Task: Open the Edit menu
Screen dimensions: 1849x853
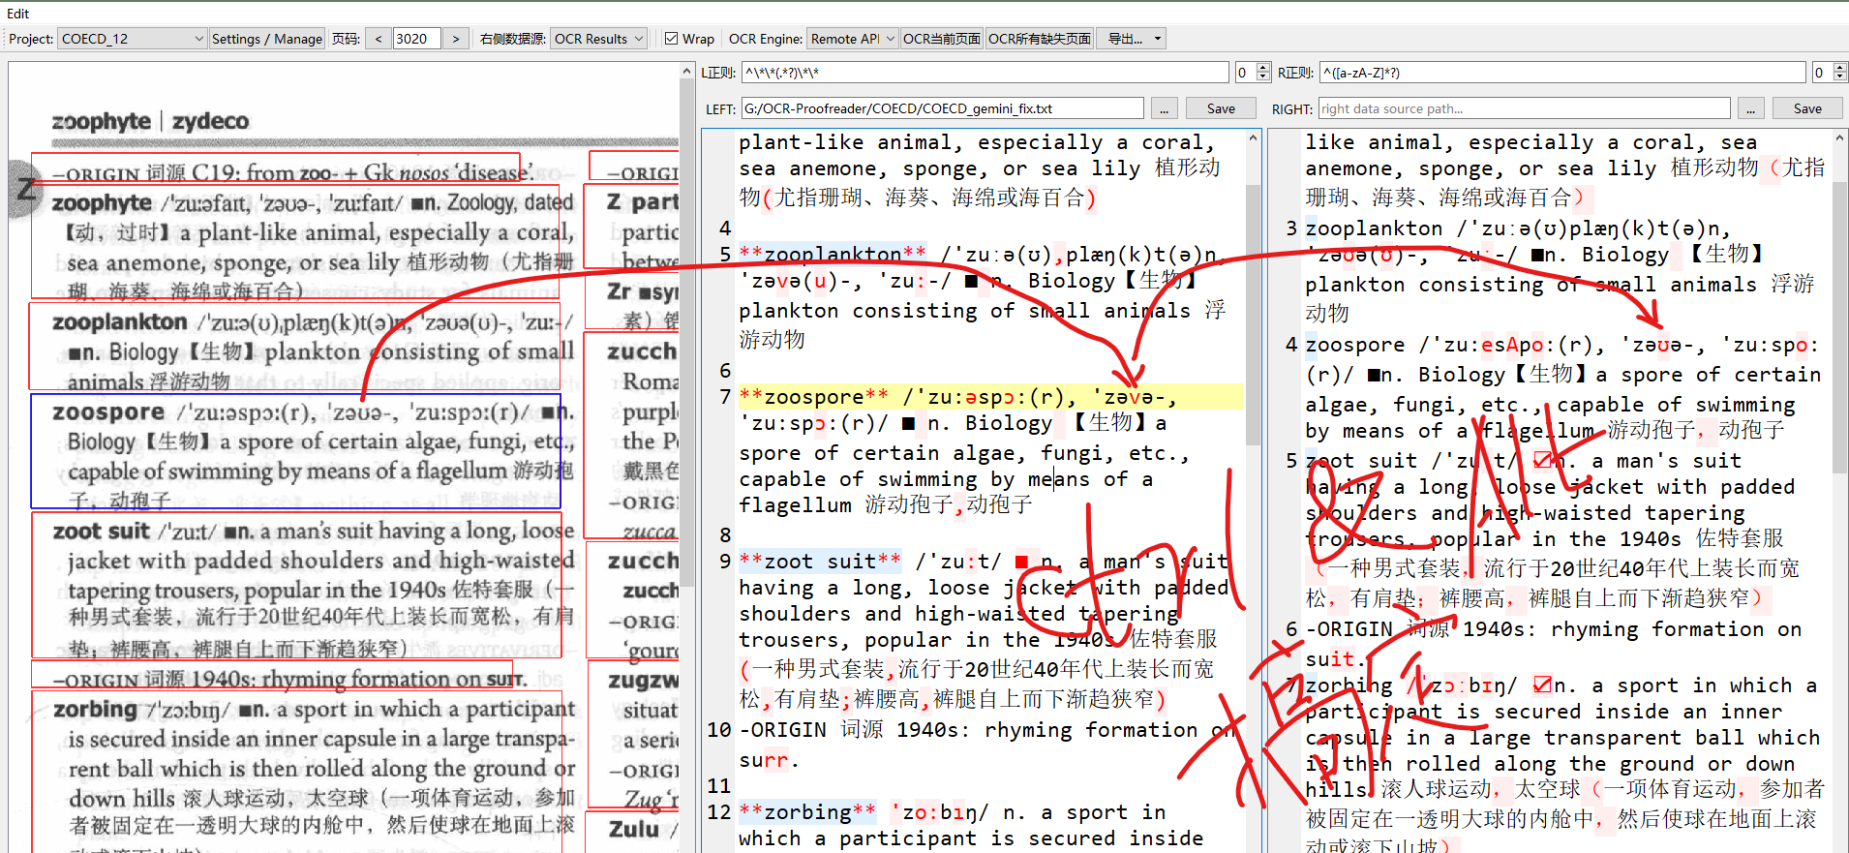Action: point(17,14)
